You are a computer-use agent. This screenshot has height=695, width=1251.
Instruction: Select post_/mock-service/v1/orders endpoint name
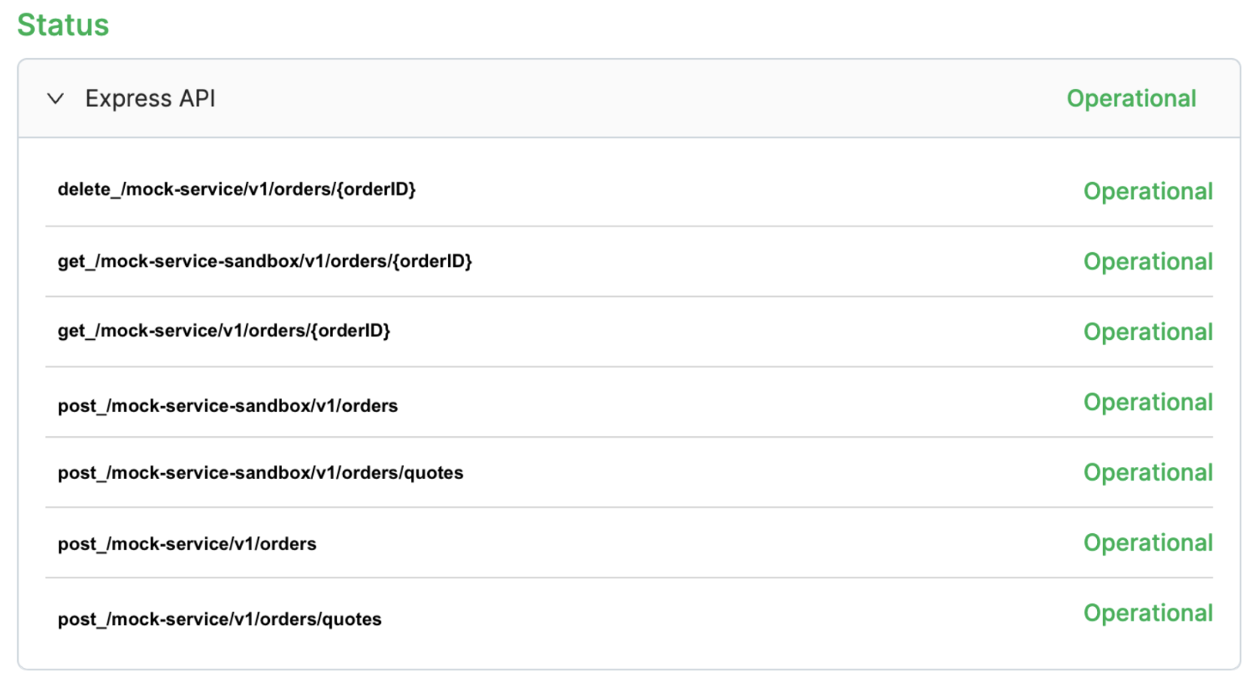click(x=186, y=544)
